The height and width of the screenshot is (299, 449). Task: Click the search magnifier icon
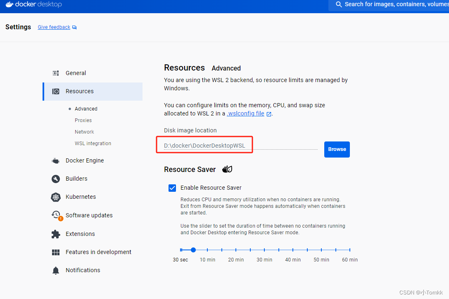click(339, 4)
